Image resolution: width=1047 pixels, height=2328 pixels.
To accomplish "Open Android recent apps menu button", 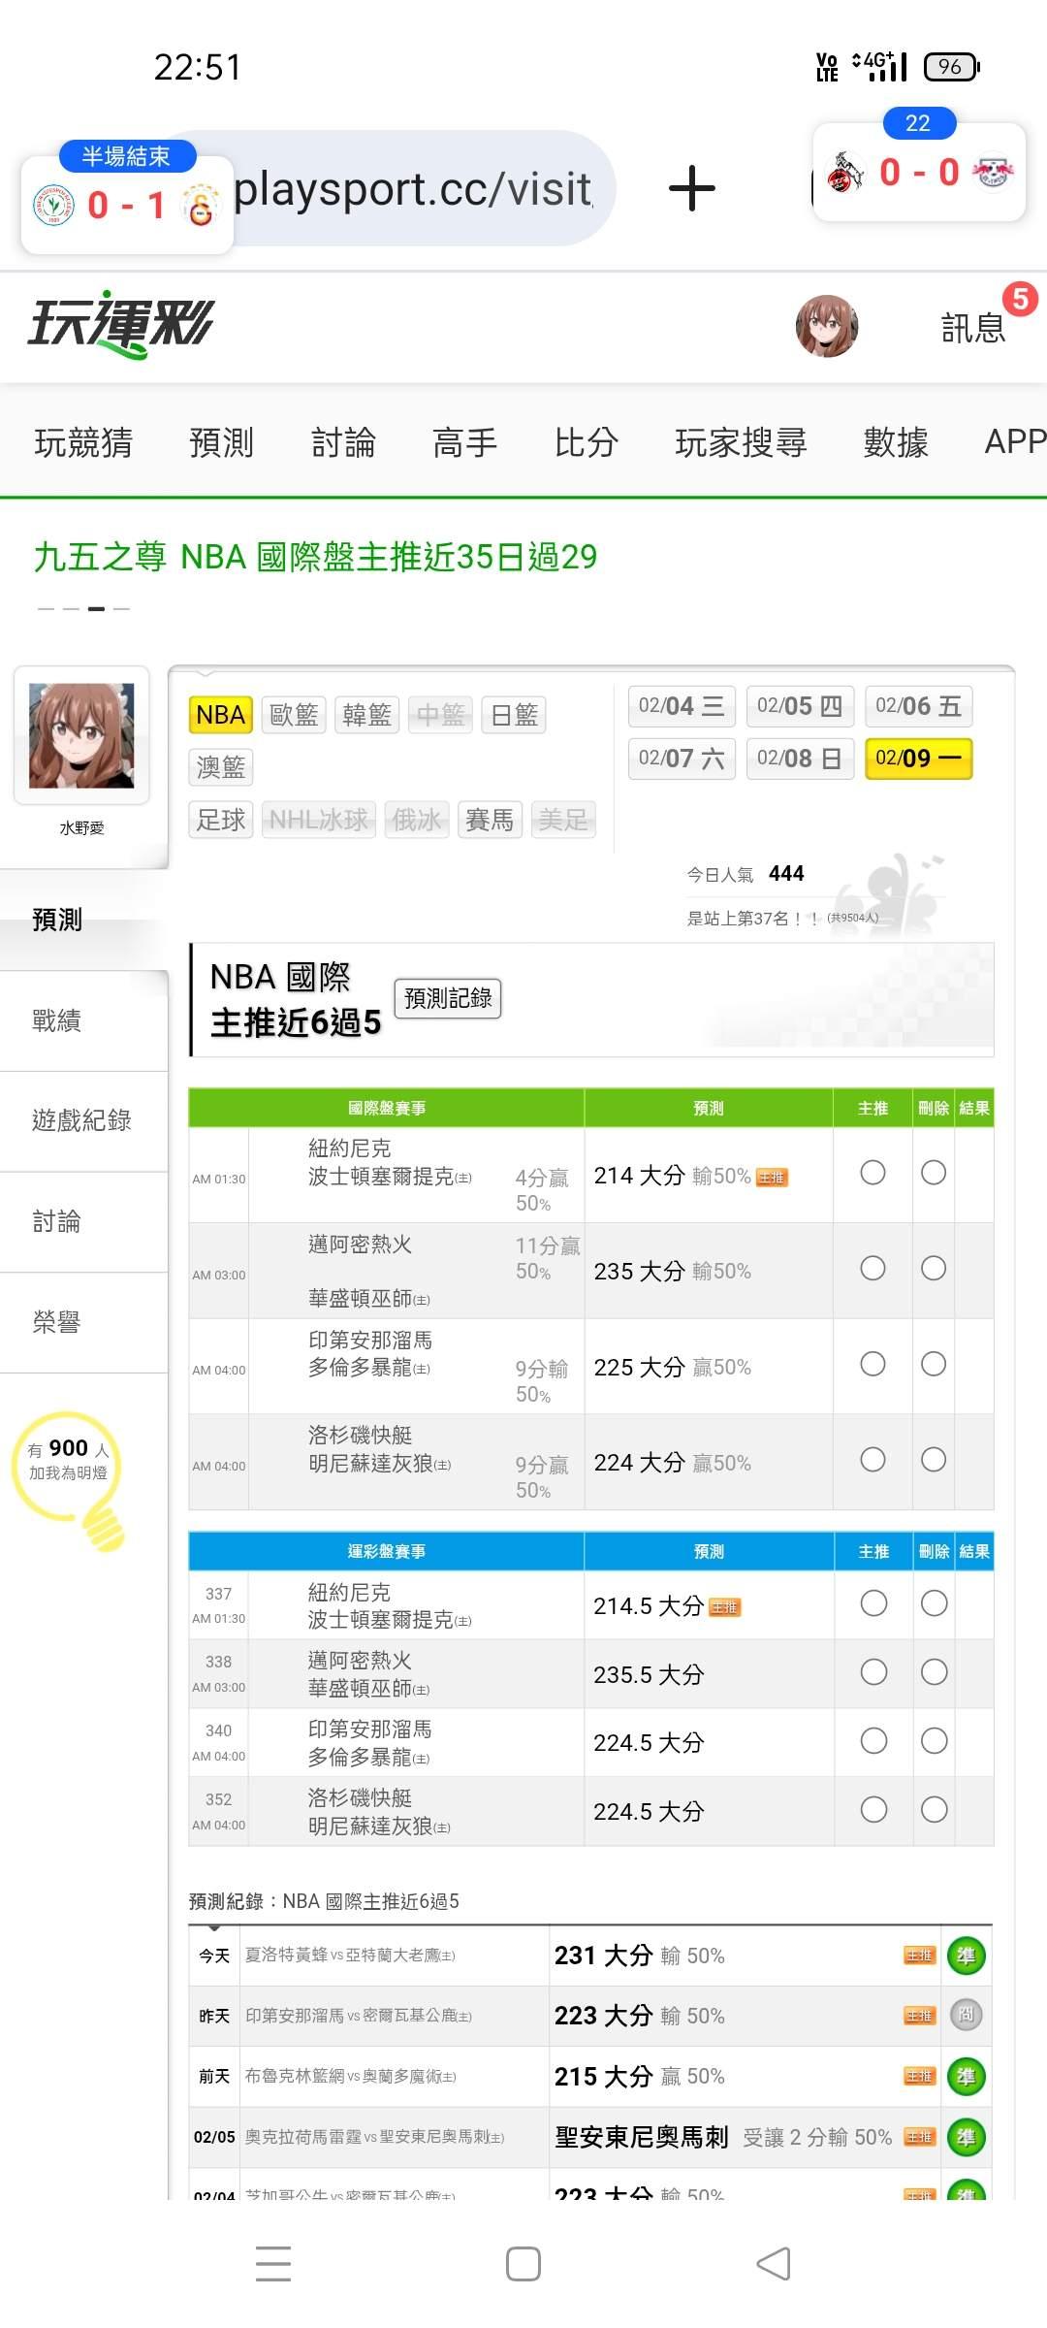I will coord(273,2263).
